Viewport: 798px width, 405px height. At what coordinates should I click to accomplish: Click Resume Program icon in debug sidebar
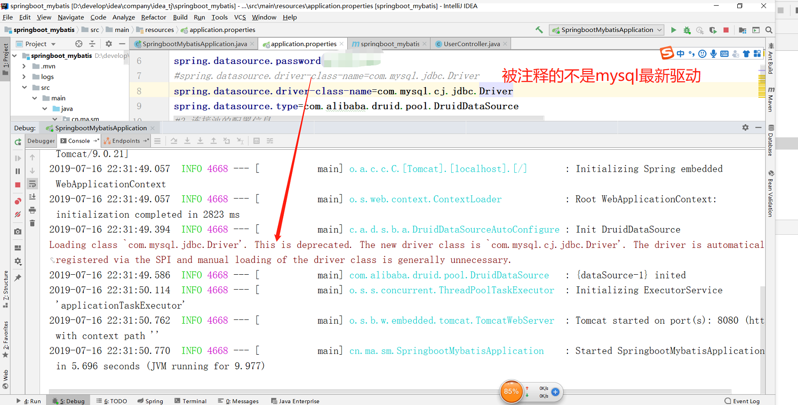pyautogui.click(x=18, y=158)
